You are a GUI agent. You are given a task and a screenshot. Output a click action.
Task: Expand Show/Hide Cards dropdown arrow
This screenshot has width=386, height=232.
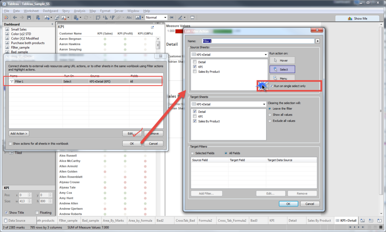tap(142, 17)
